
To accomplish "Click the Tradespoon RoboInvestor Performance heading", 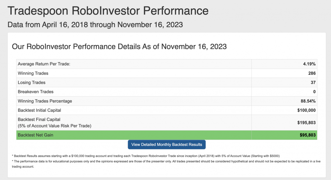I will click(108, 11).
